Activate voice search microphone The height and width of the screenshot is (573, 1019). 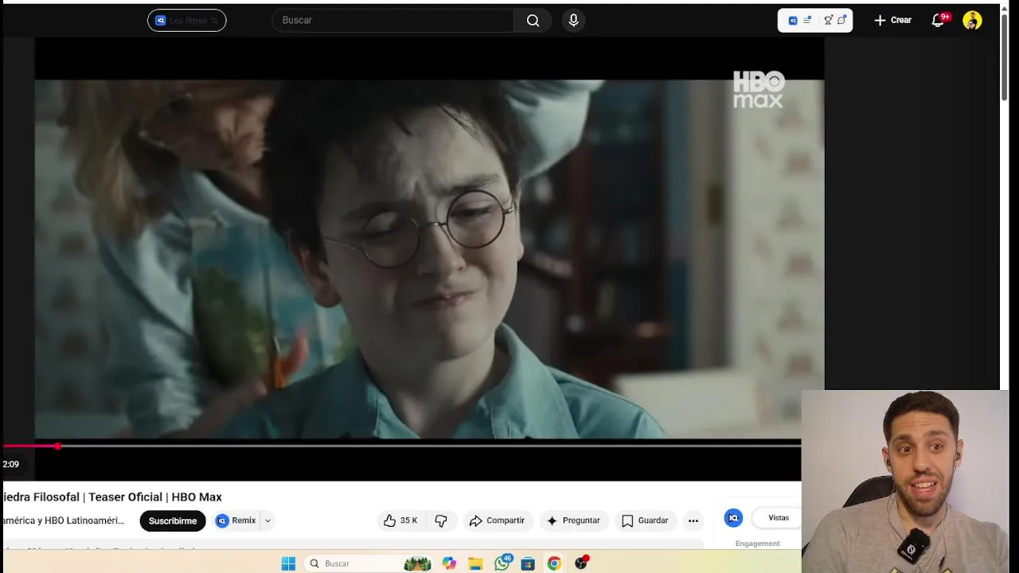tap(573, 21)
